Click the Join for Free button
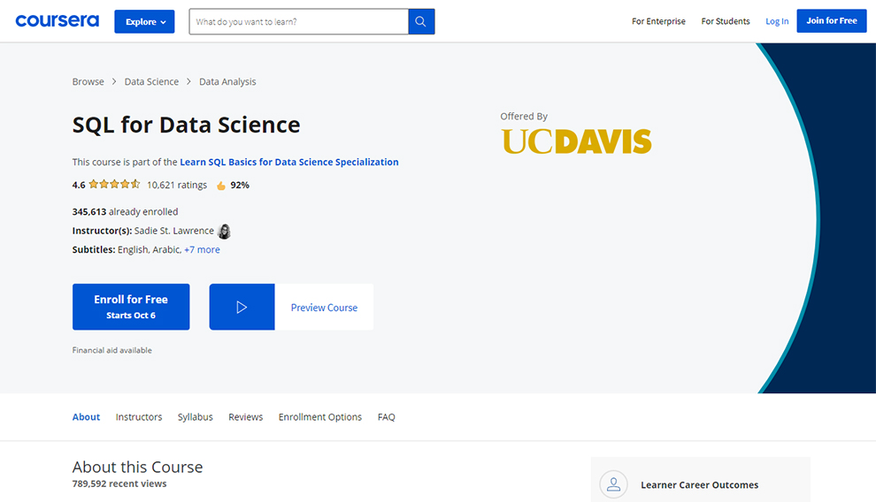 [x=831, y=21]
